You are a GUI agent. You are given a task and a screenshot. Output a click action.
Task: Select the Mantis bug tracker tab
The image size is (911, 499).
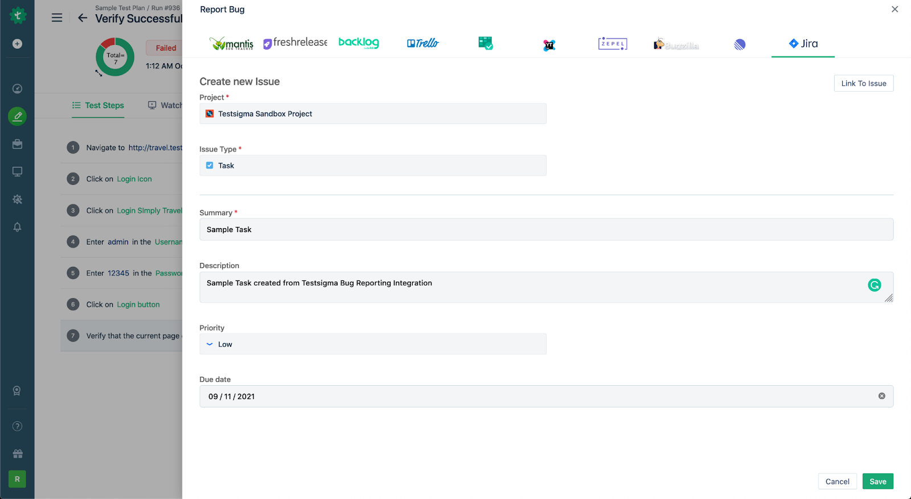click(x=231, y=44)
